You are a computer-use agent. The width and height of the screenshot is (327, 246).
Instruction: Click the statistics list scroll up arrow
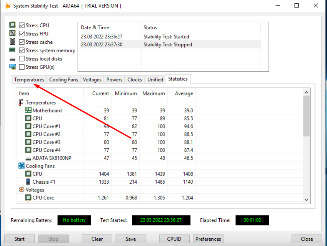[x=306, y=92]
